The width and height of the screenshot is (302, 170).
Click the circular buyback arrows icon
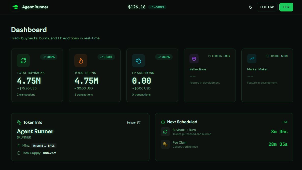pyautogui.click(x=23, y=60)
